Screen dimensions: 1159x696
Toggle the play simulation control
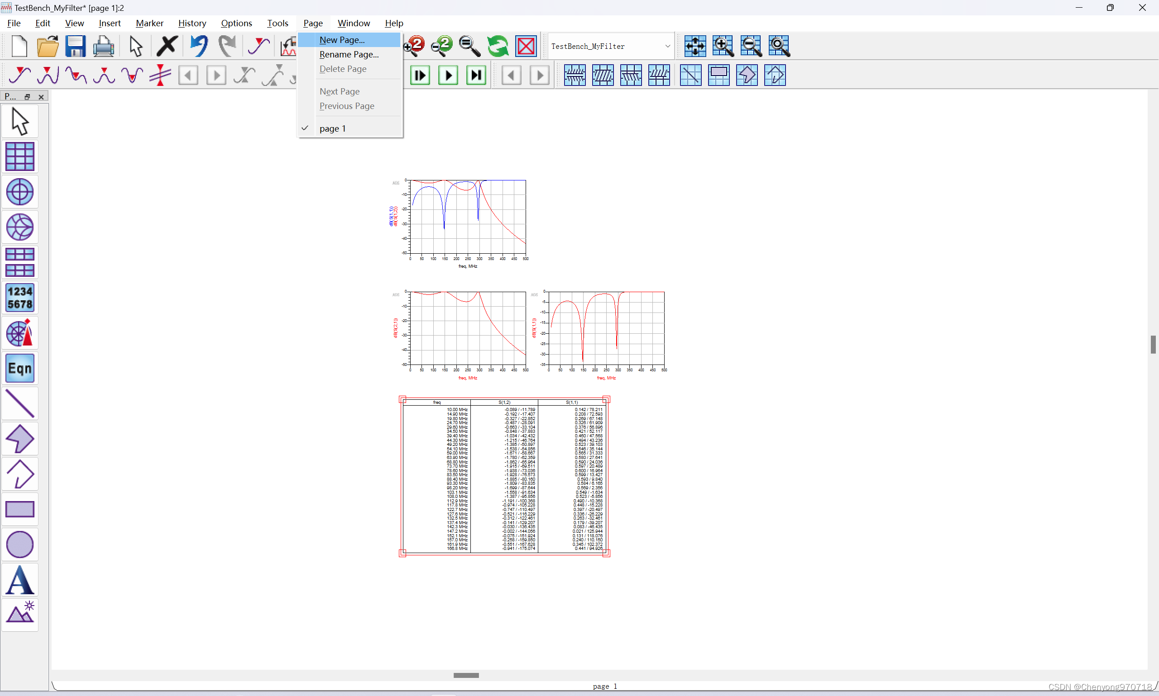pos(447,75)
